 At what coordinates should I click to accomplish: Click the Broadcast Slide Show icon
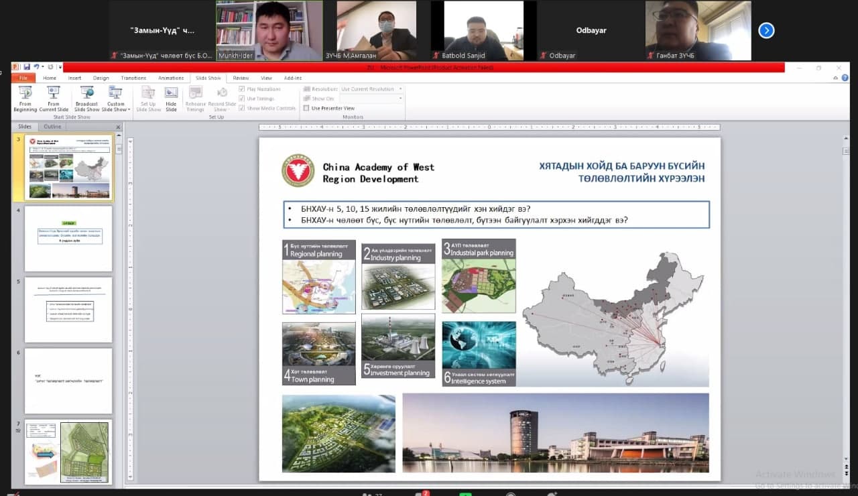[x=86, y=98]
